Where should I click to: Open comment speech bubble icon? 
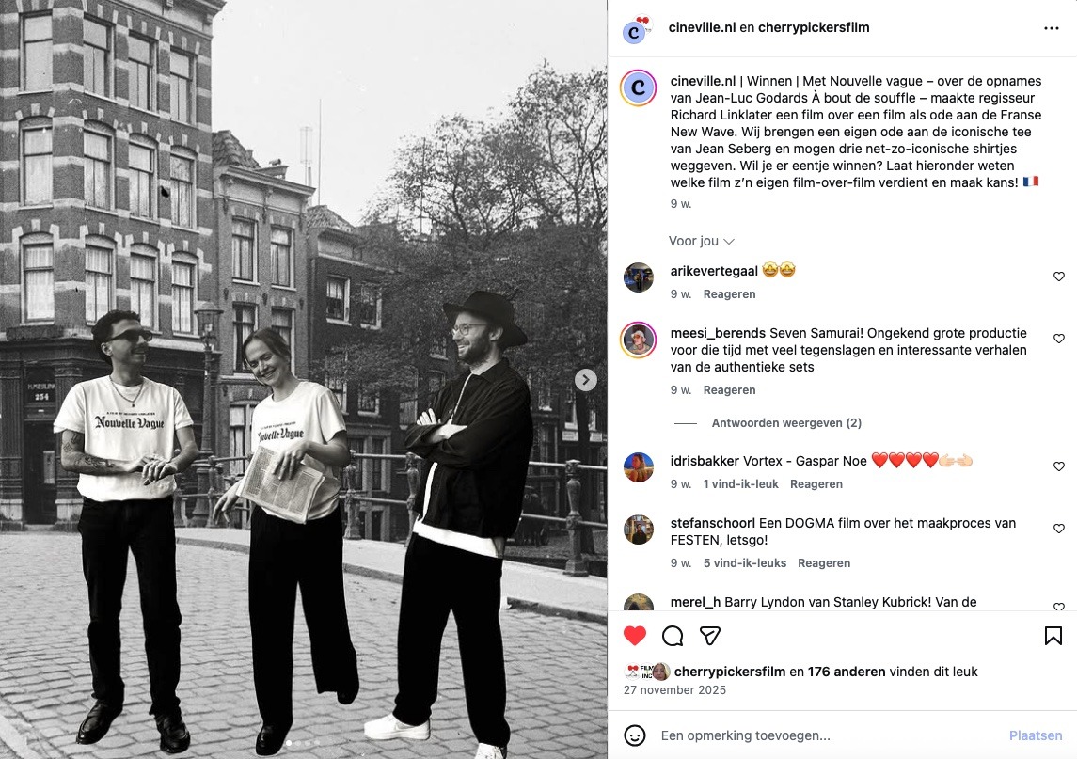tap(673, 636)
